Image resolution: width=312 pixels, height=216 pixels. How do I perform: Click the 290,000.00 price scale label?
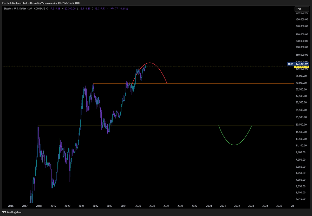click(x=302, y=34)
